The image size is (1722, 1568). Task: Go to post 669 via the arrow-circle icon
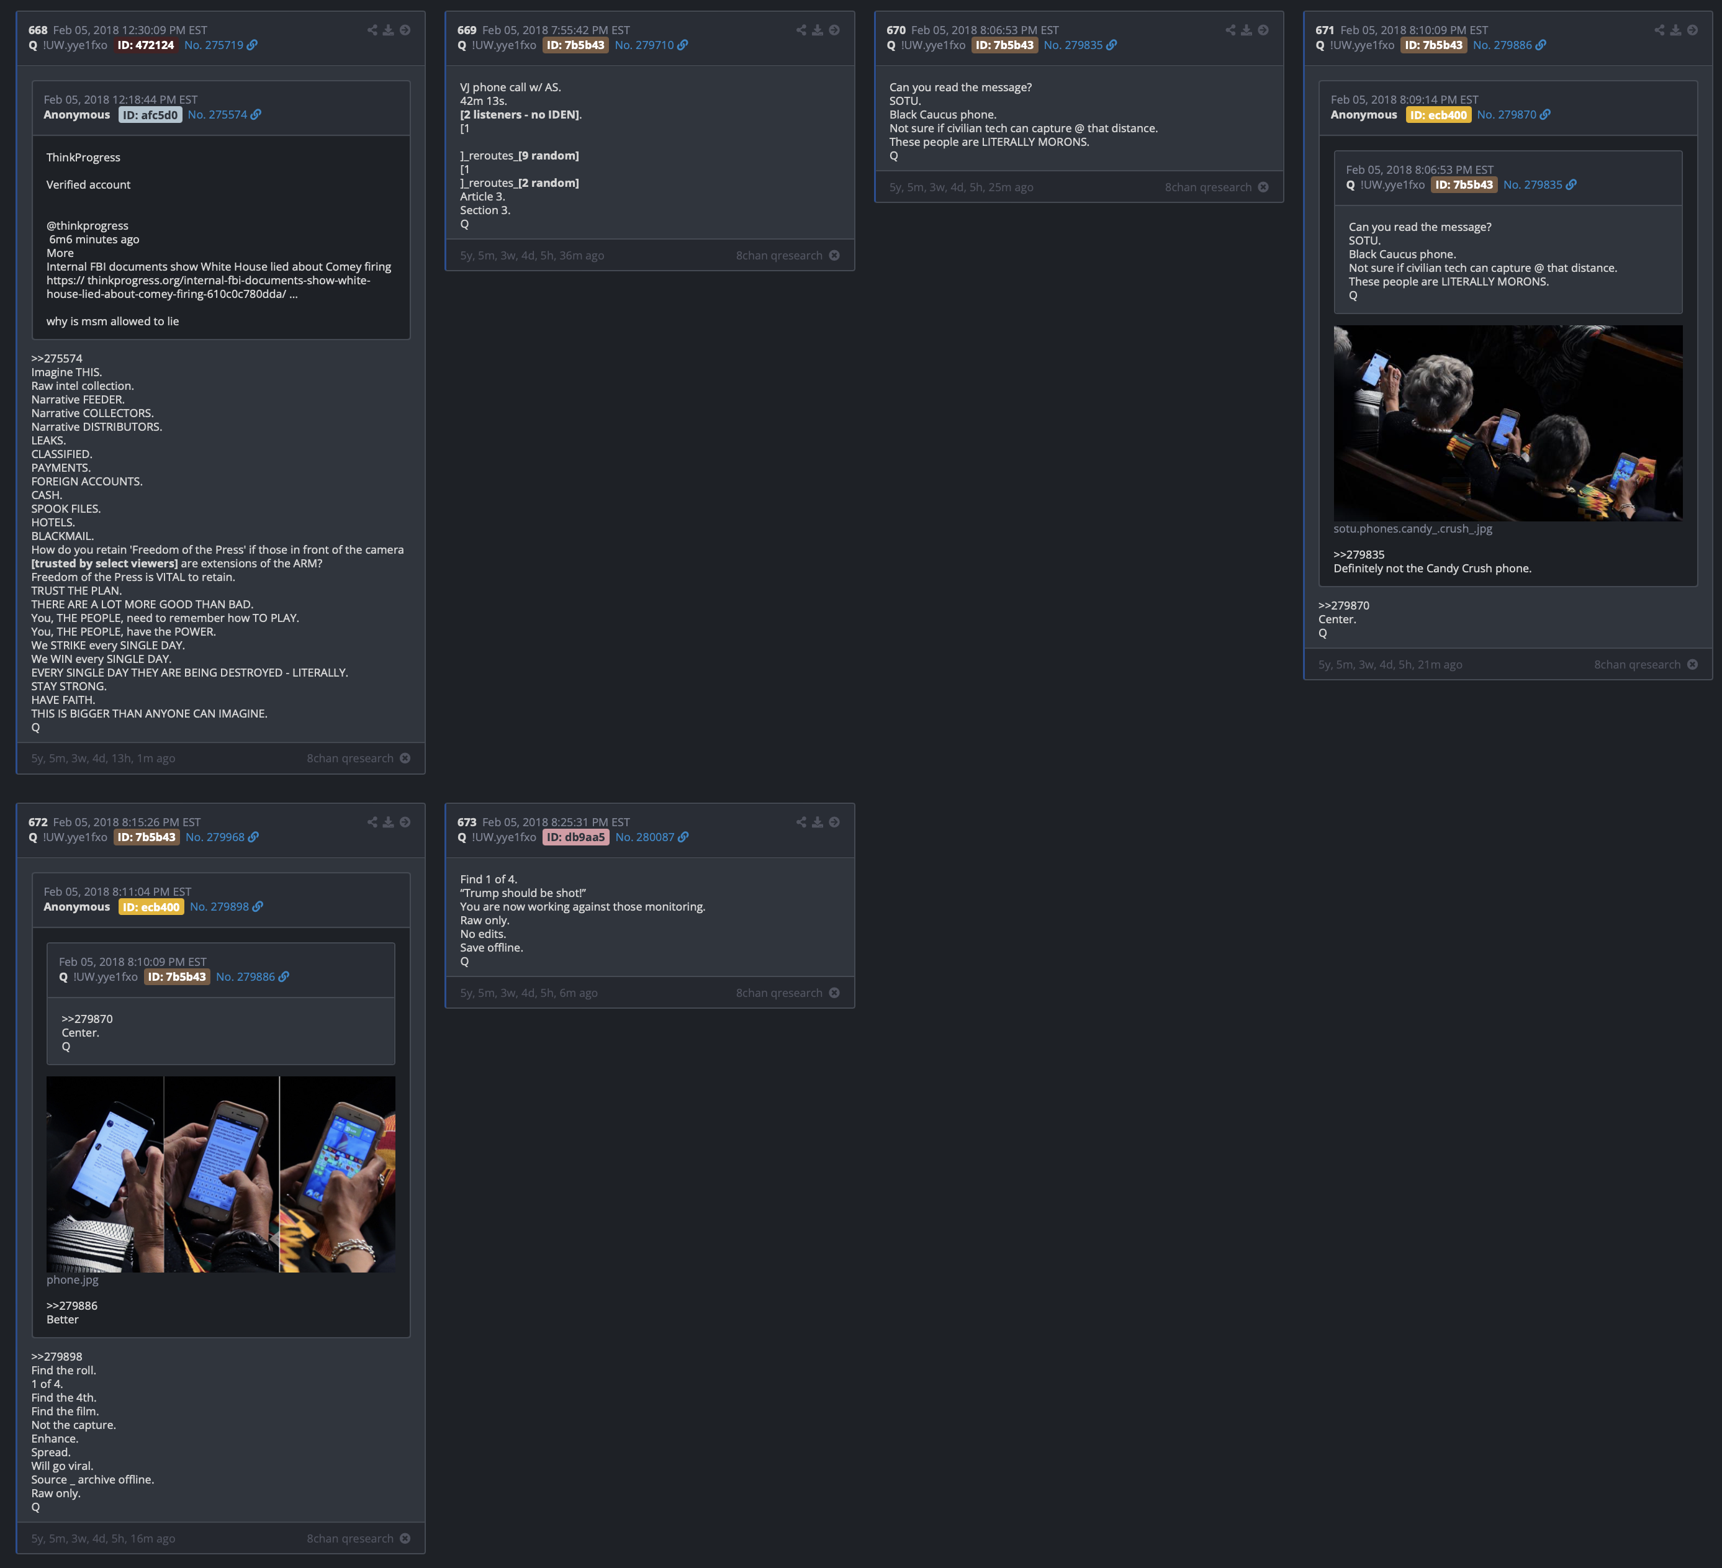click(834, 30)
